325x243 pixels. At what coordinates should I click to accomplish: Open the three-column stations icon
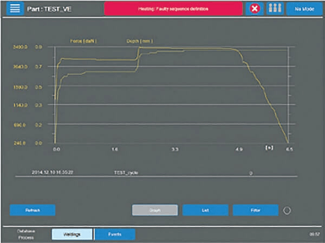point(275,9)
